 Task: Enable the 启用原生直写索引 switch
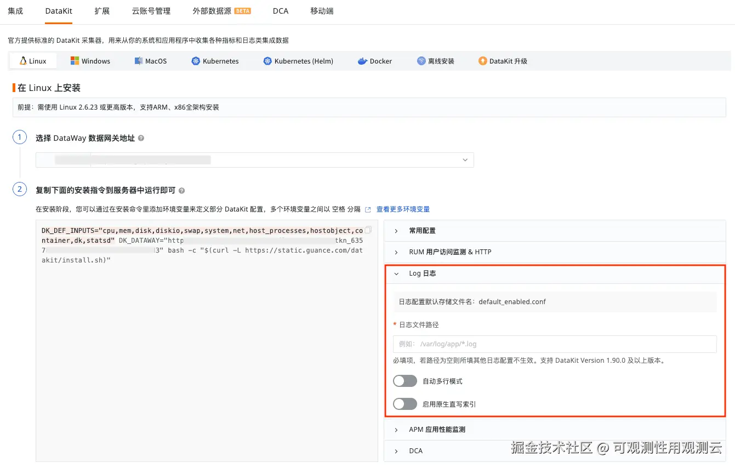coord(405,404)
